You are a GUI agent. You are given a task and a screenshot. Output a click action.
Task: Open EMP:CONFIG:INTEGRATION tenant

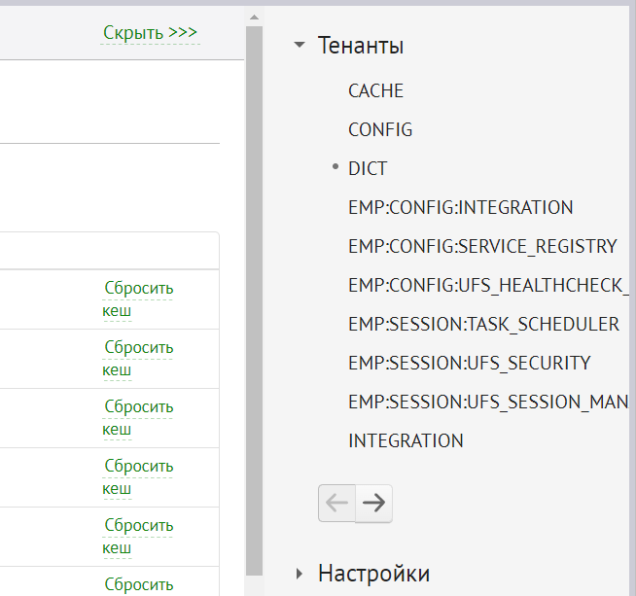coord(460,207)
